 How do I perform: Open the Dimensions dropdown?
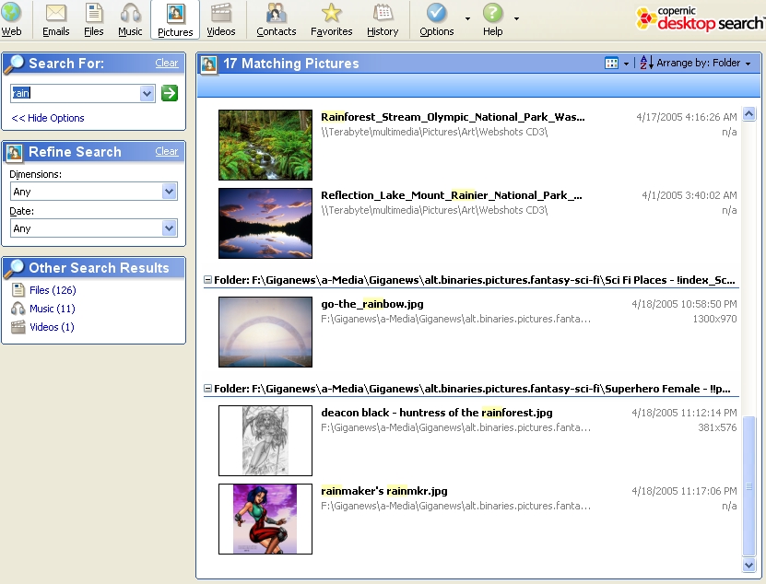click(169, 192)
